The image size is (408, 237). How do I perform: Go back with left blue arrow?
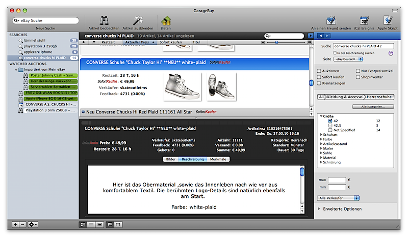coord(321,36)
